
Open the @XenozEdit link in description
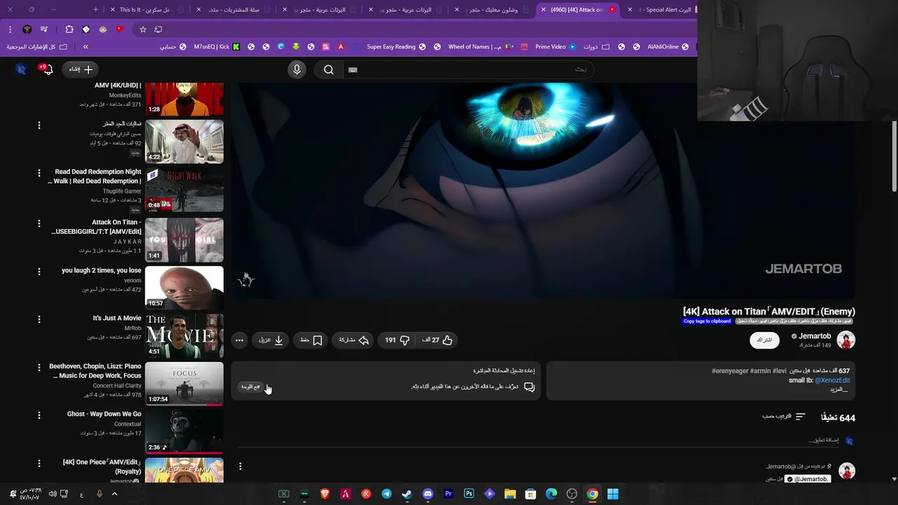(832, 380)
